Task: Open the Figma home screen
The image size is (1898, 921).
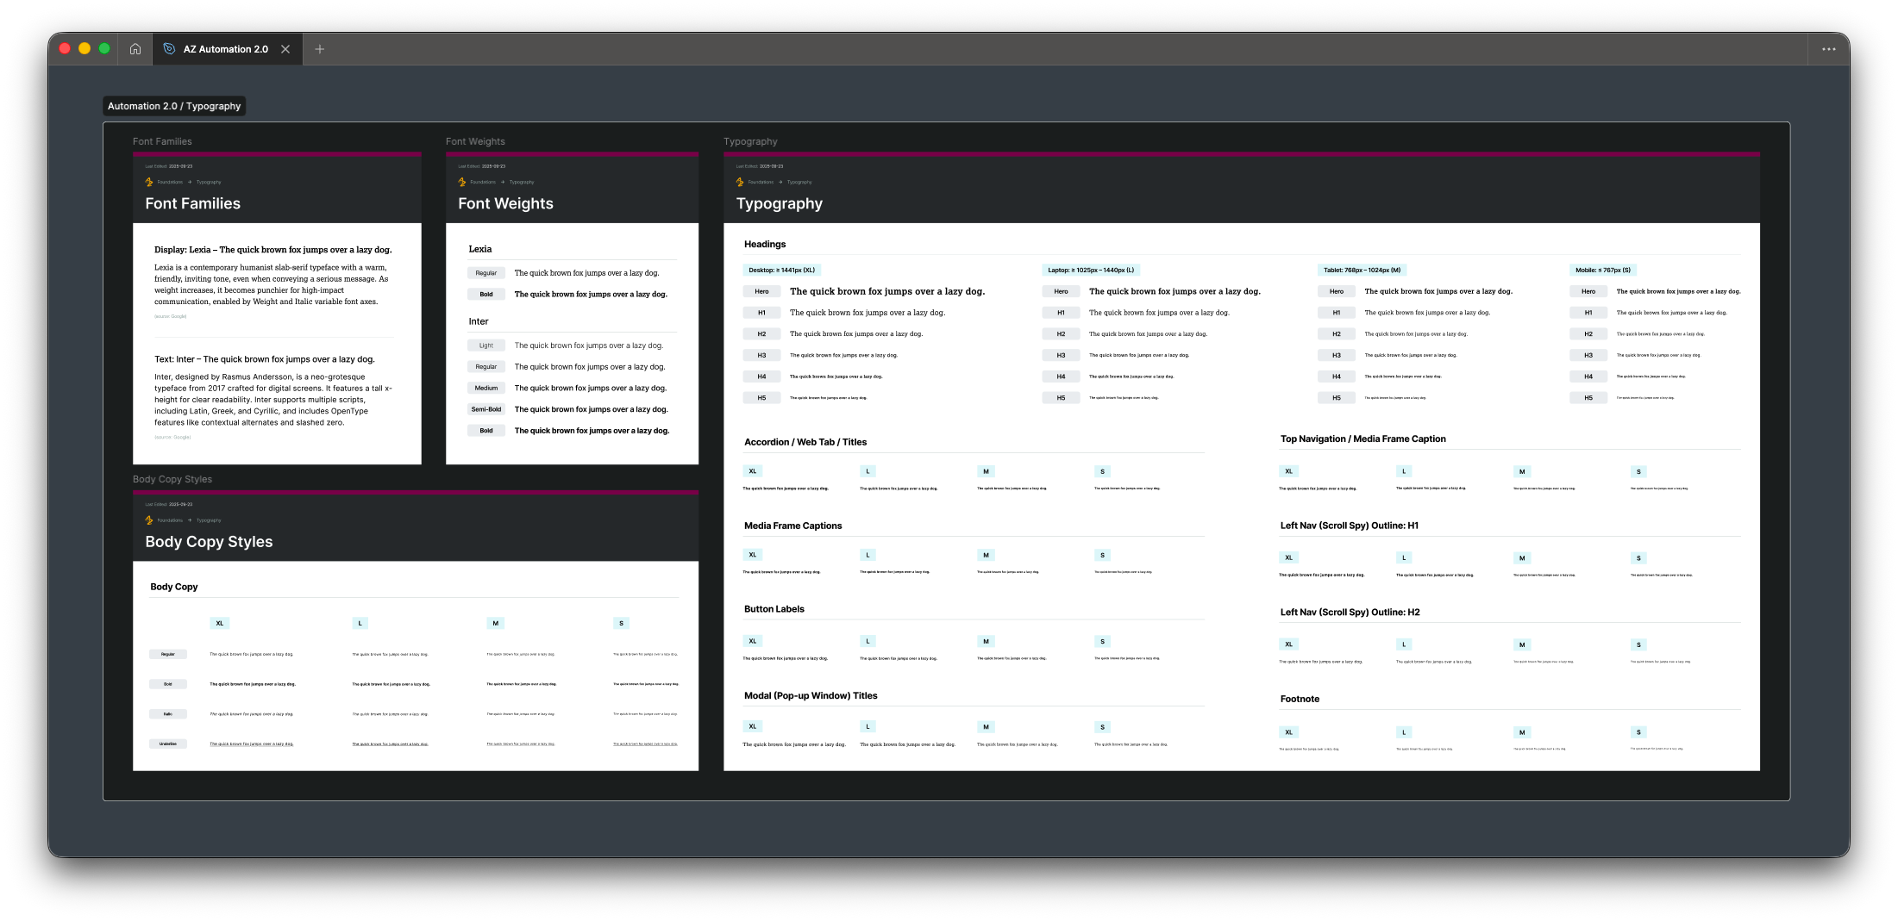Action: (135, 49)
